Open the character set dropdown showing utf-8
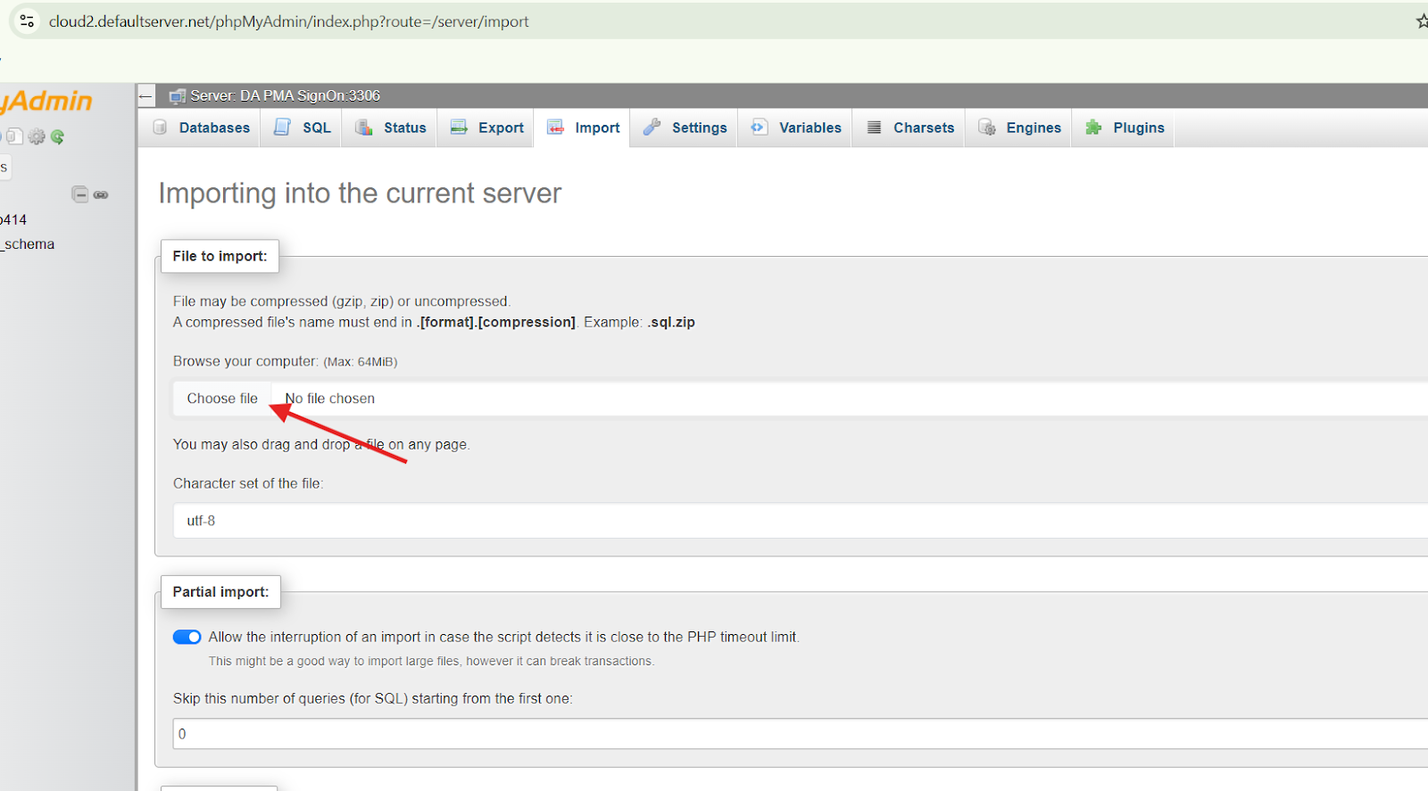The image size is (1428, 791). click(801, 521)
